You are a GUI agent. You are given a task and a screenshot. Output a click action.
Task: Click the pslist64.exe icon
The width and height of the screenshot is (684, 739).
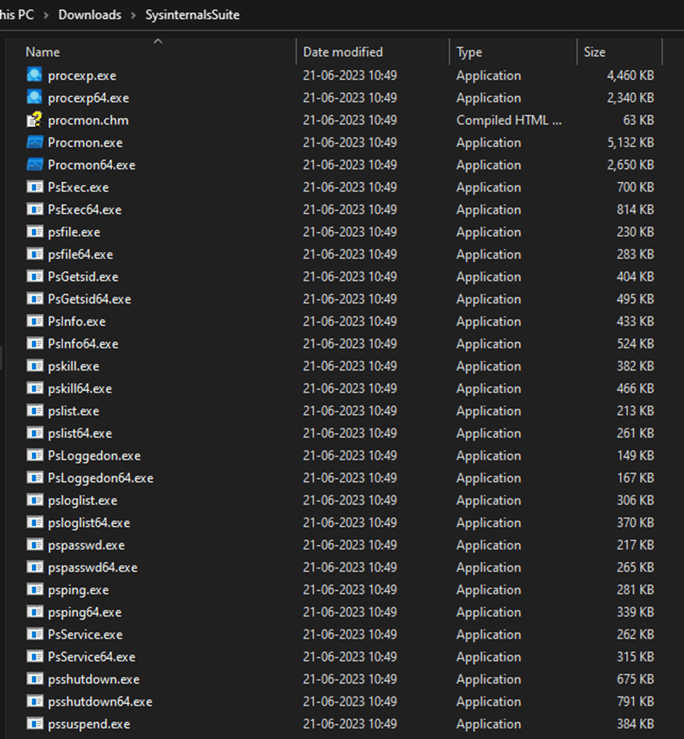34,433
